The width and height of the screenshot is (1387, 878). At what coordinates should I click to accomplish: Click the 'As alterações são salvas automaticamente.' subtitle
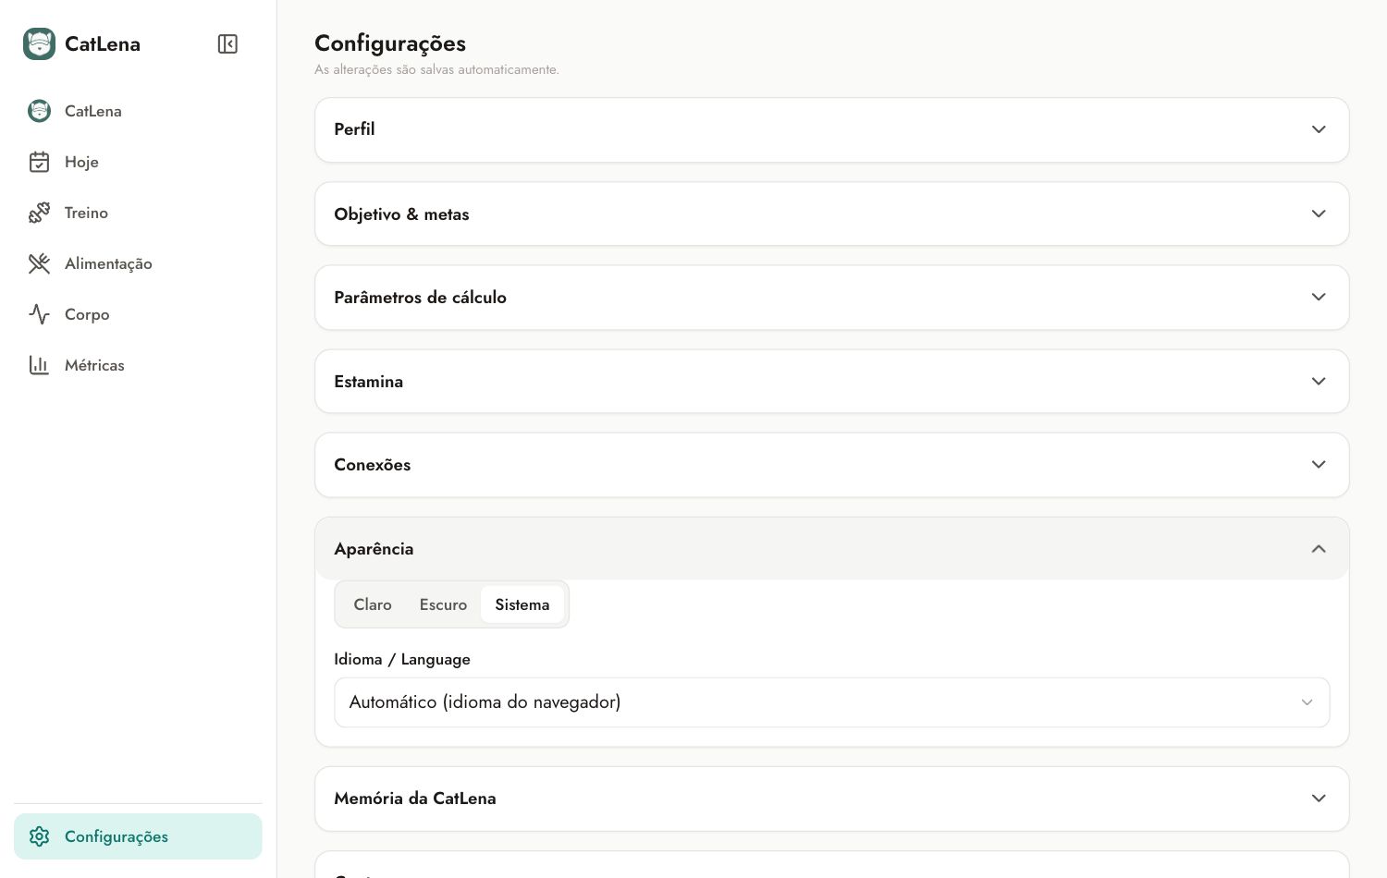(x=436, y=69)
